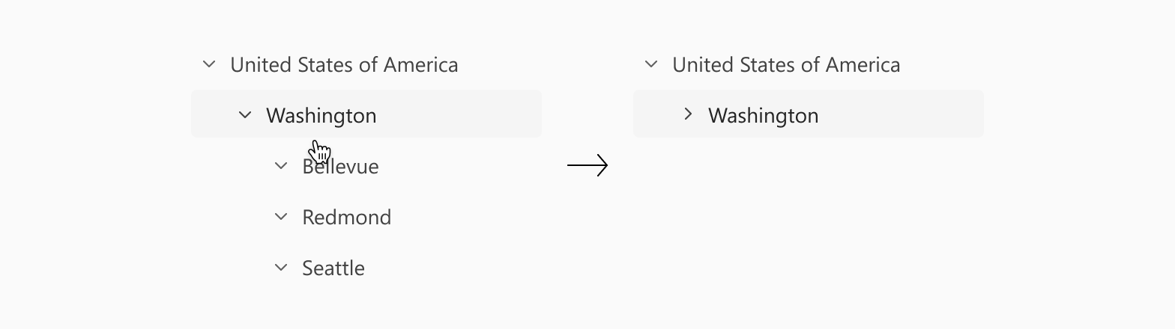Toggle the chevron beside Redmond

tap(281, 217)
